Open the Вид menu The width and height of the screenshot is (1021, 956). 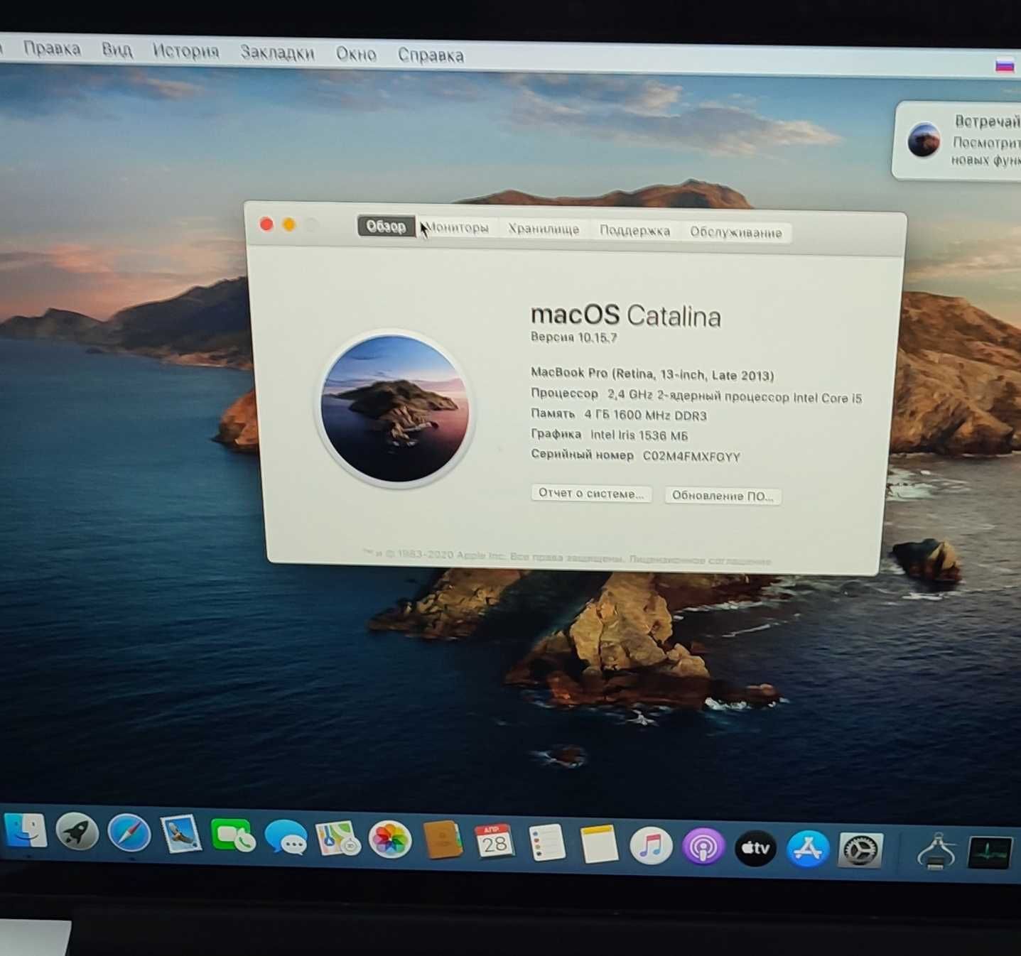pos(117,50)
